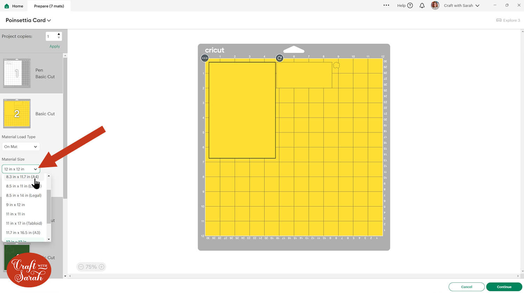Select mat 1 Pen Basic Cut thumbnail
Screen dimensions: 524x293
17,73
